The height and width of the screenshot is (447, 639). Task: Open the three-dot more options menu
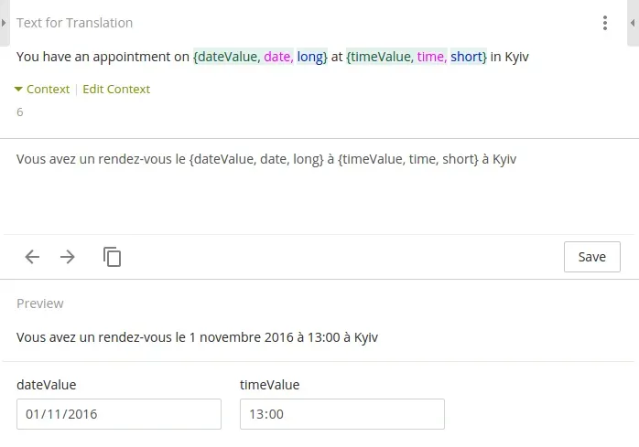click(x=605, y=23)
